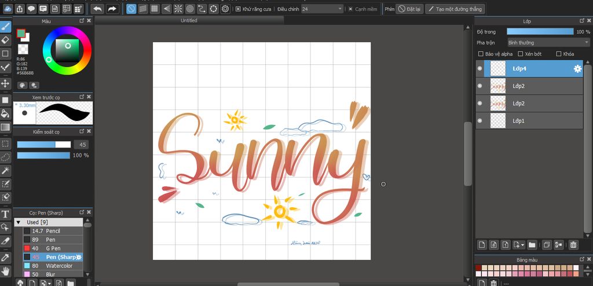Collapse the Used [9] brush group

click(x=18, y=222)
